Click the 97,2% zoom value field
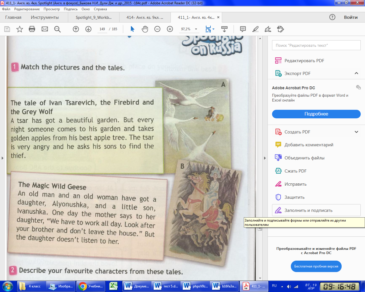 (186, 29)
